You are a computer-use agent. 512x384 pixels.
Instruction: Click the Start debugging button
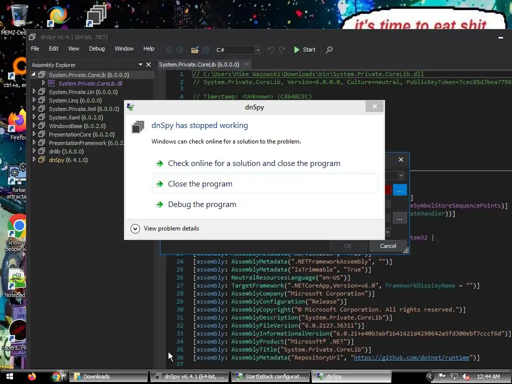[304, 49]
